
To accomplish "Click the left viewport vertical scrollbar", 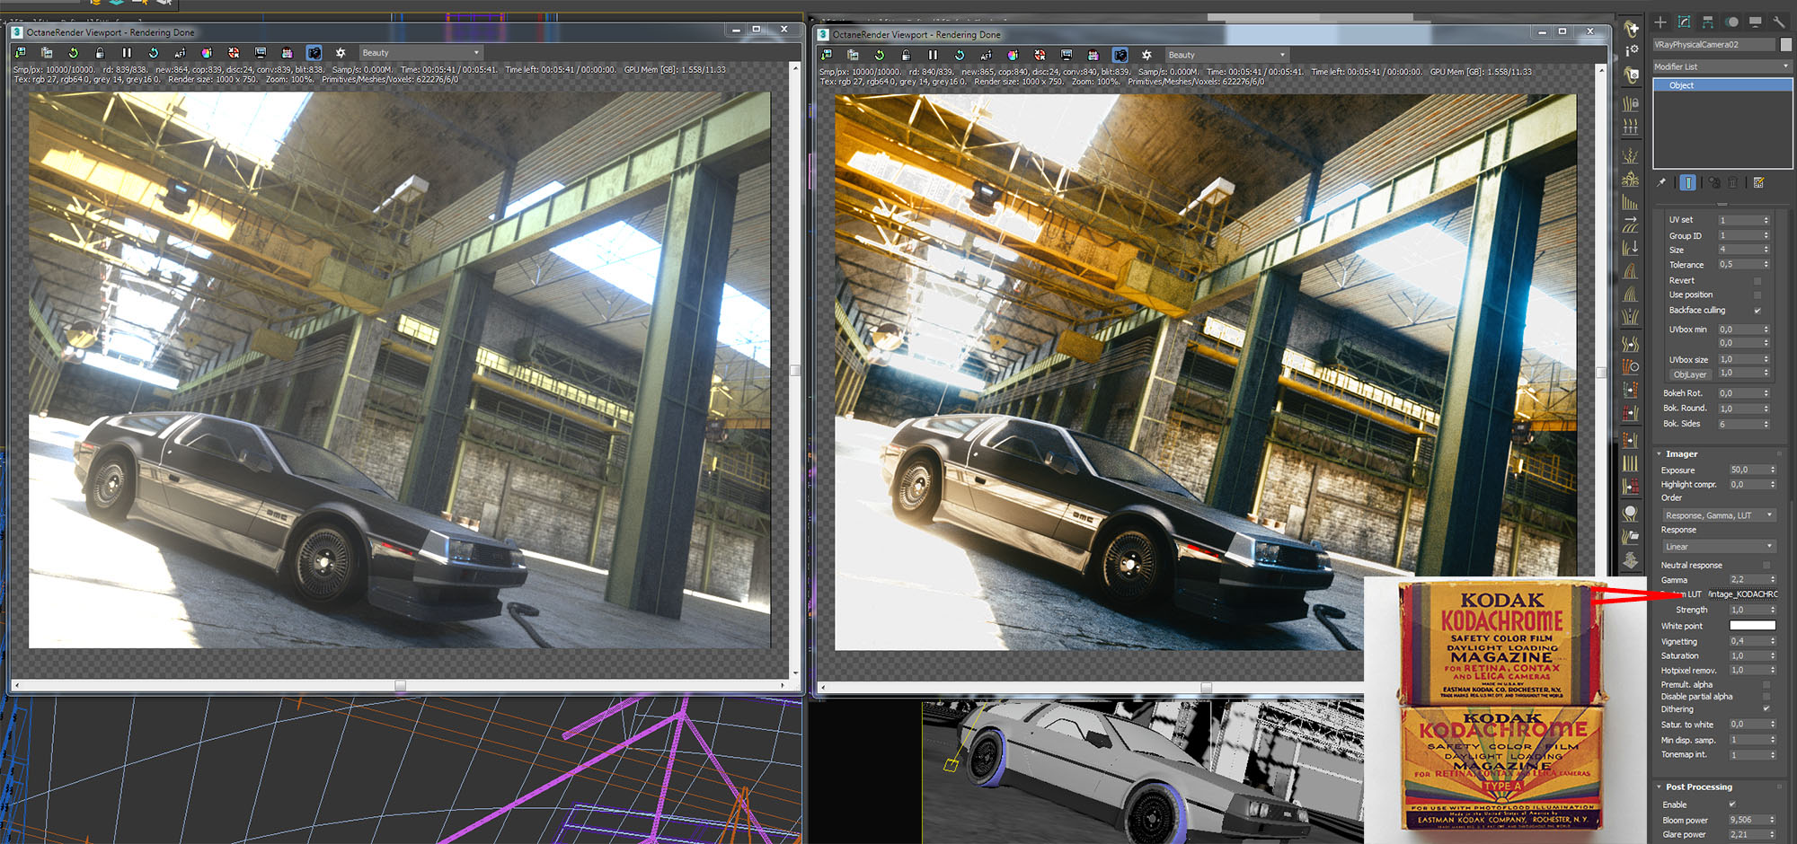I will click(795, 369).
